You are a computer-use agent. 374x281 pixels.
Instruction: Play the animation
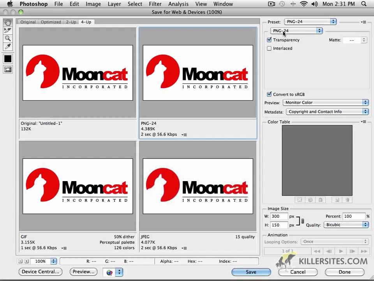pyautogui.click(x=341, y=251)
